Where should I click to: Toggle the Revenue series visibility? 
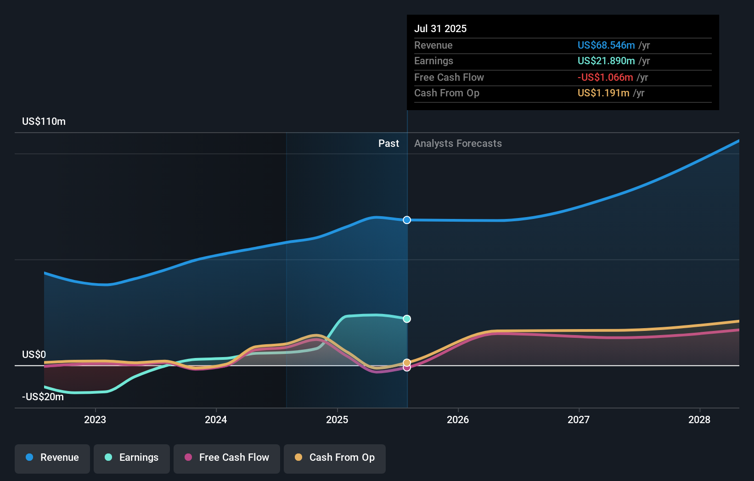tap(52, 458)
